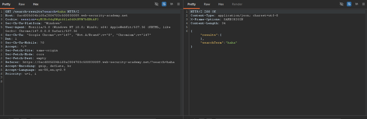Toggle \n non-printable characters in response pane

pos(356,4)
